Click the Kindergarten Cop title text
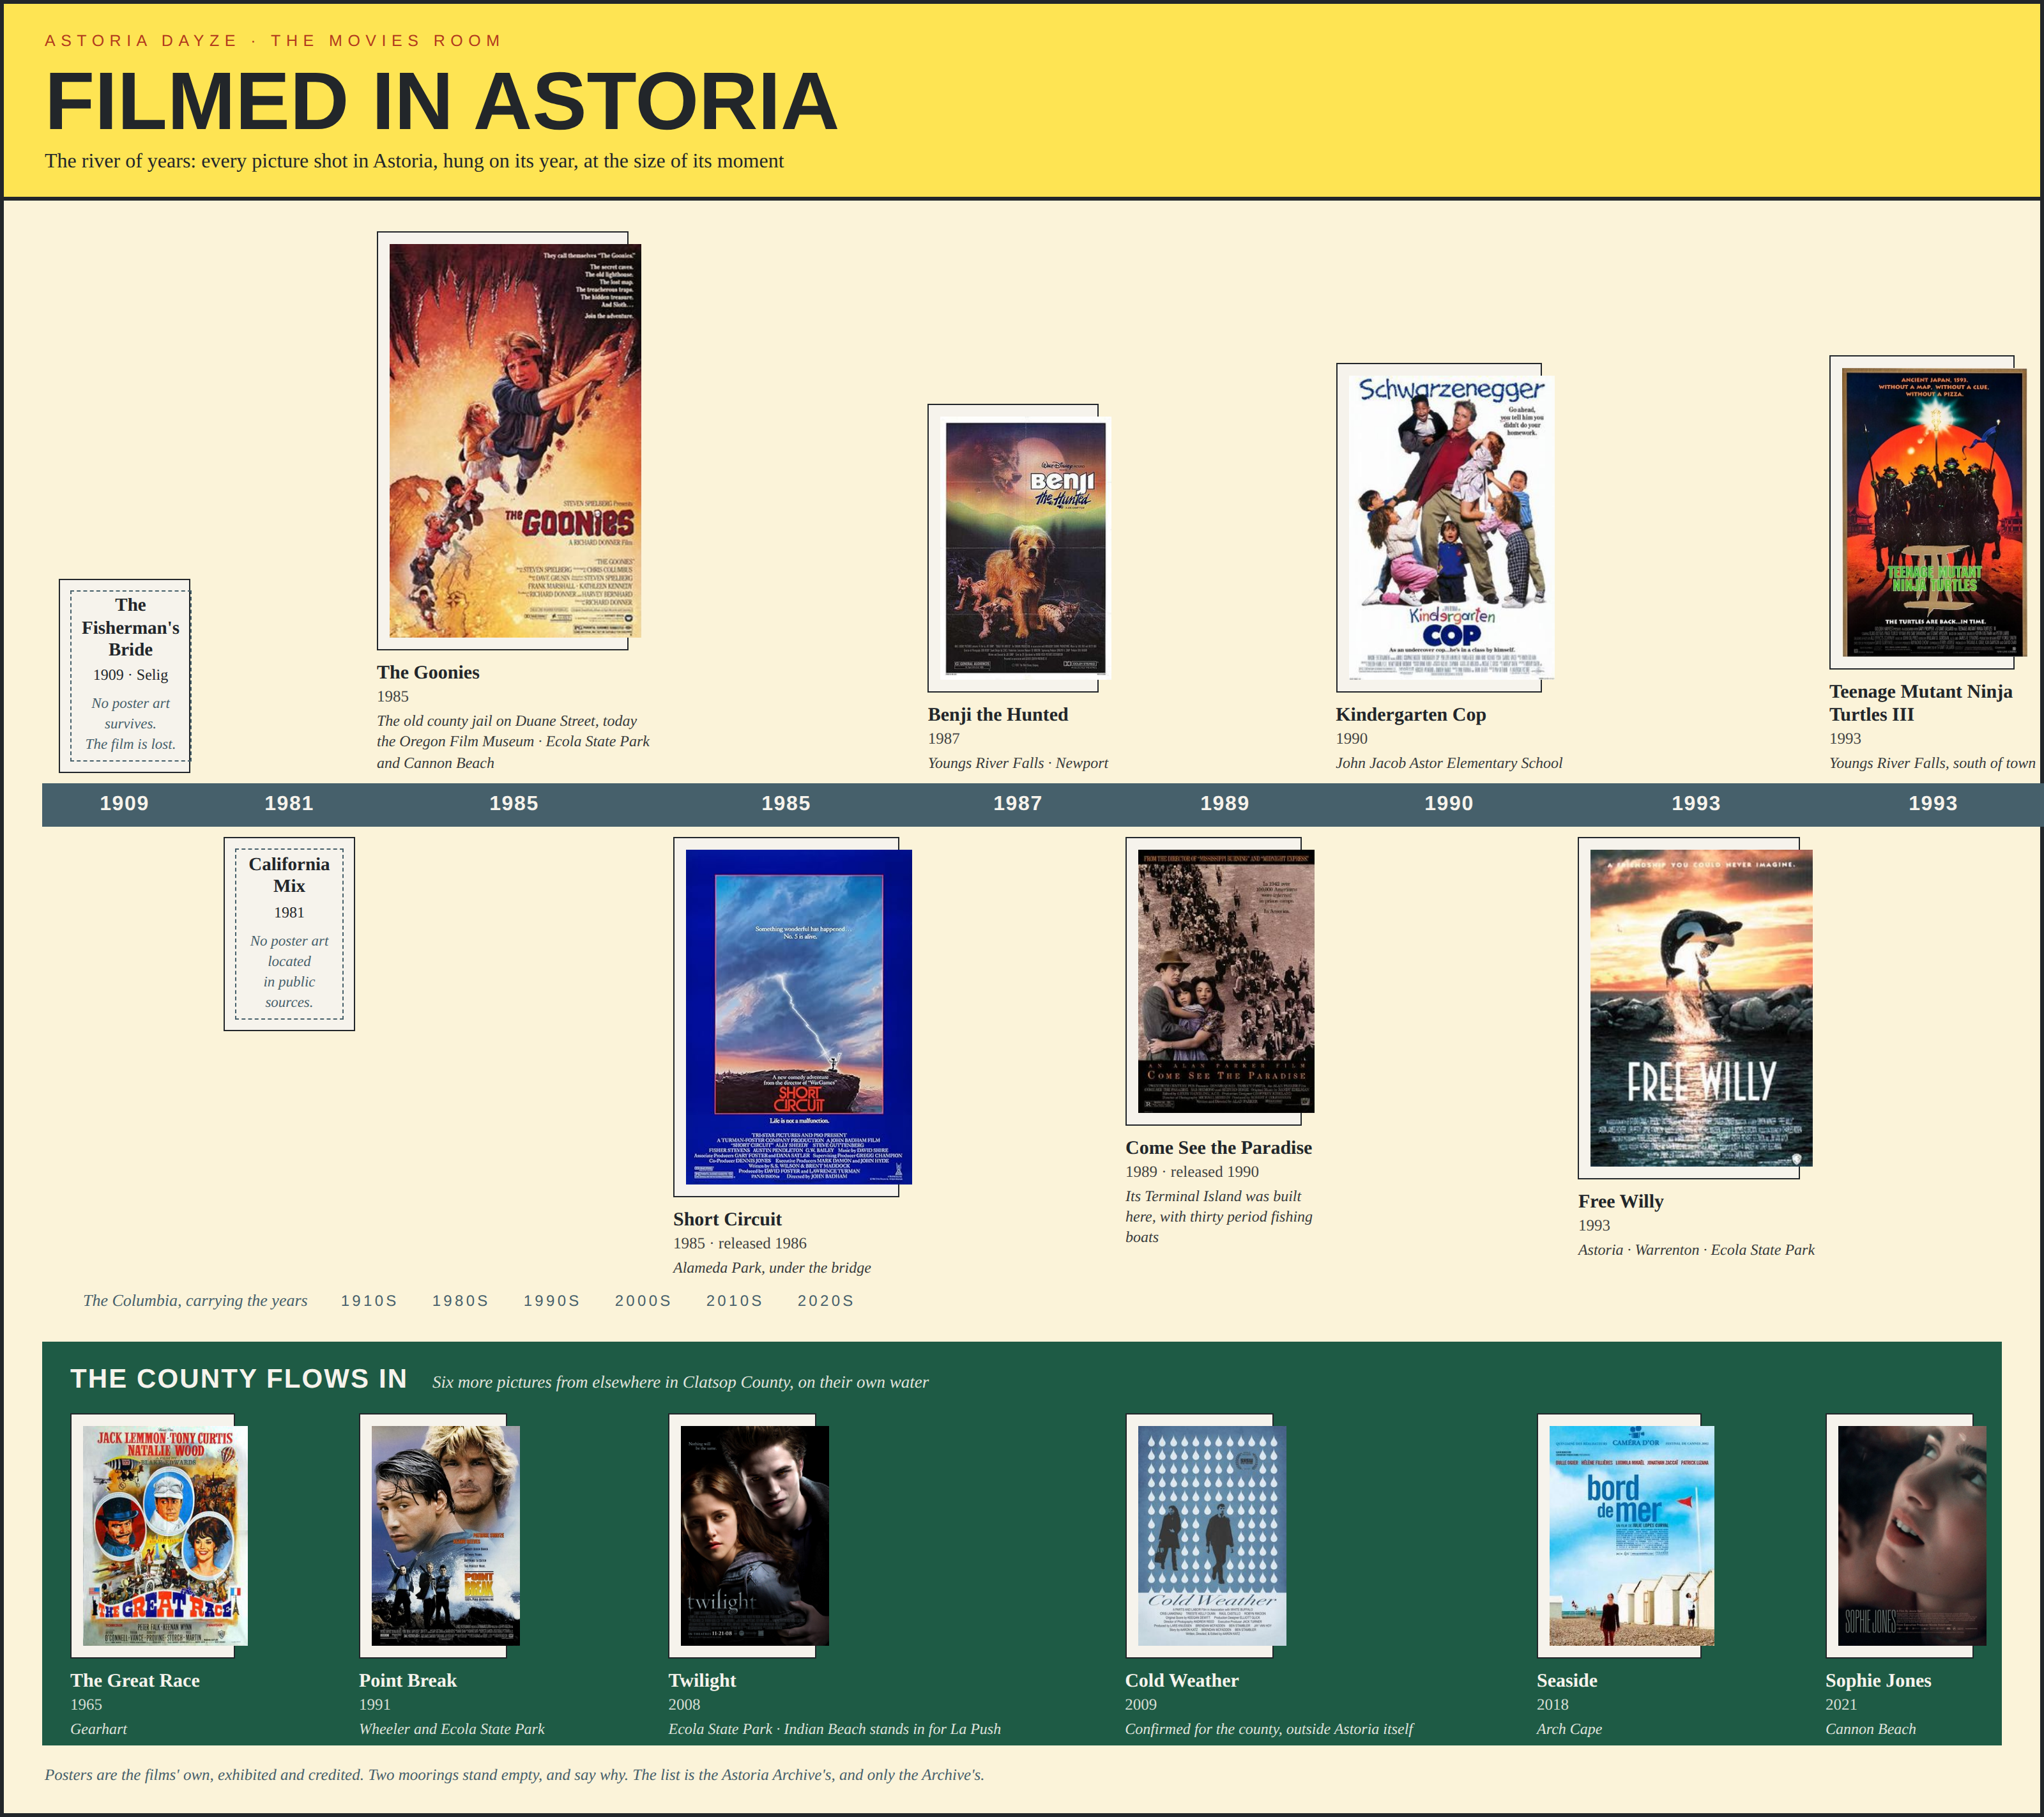 point(1411,715)
